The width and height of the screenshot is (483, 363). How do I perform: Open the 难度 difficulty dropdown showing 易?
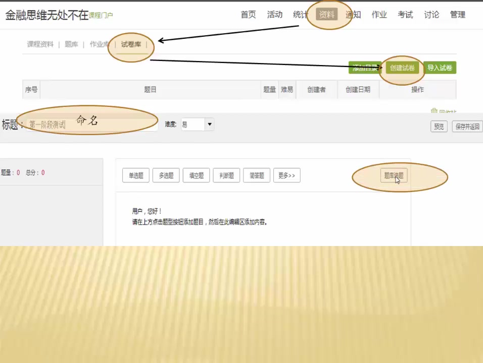[194, 124]
